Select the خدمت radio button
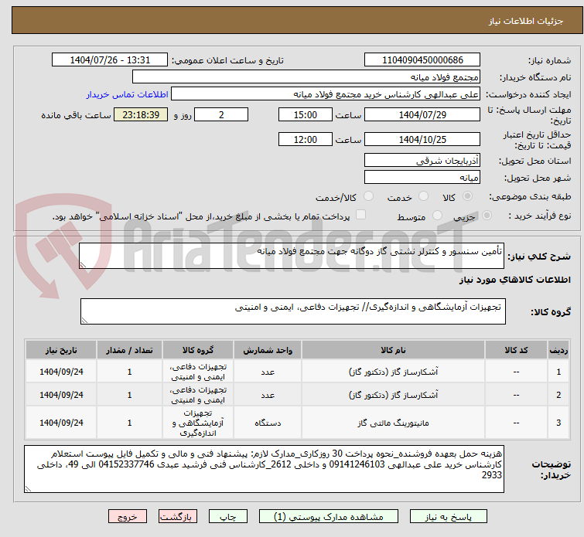The height and width of the screenshot is (537, 584). (x=423, y=196)
